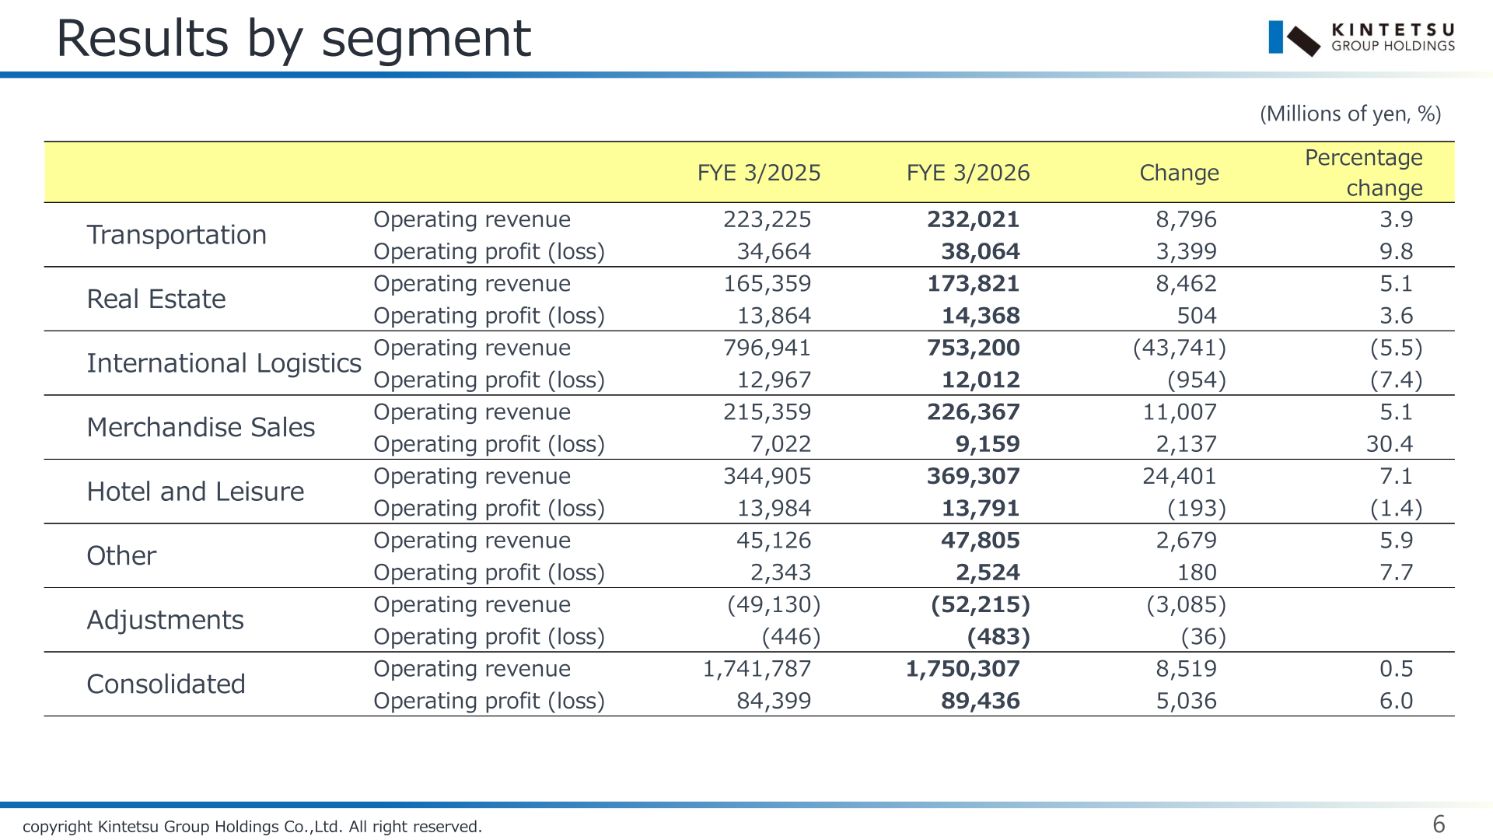Click the 'Percentage change' column header

1364,173
